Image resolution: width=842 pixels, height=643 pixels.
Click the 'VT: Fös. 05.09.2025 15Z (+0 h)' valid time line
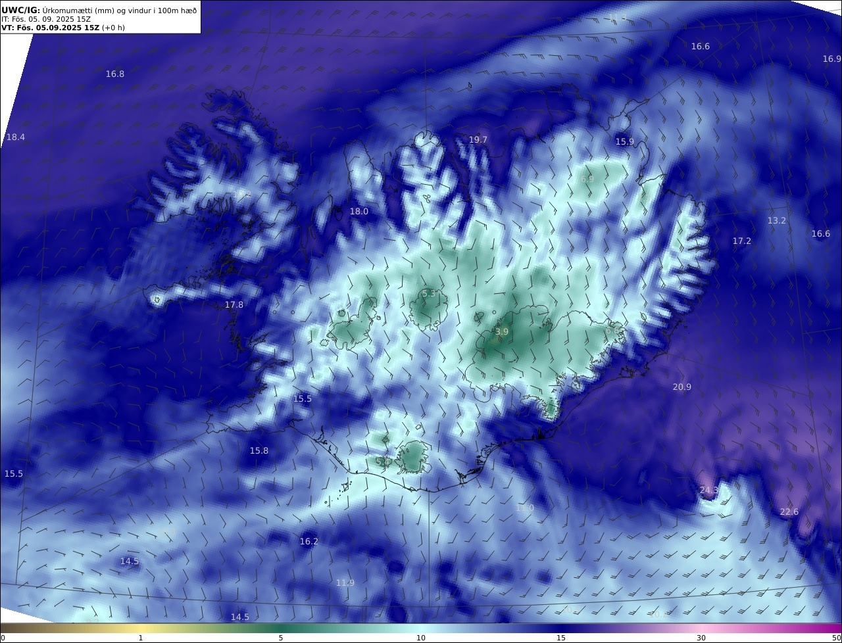coord(63,28)
